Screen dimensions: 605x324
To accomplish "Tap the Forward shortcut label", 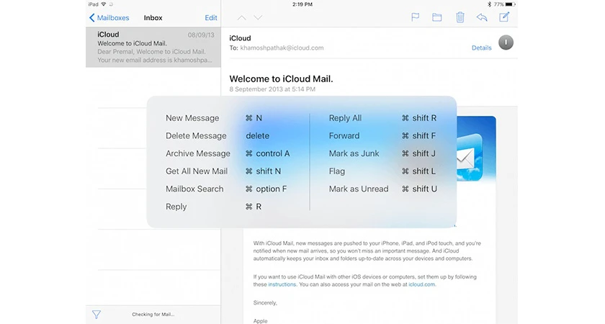I will (x=344, y=136).
